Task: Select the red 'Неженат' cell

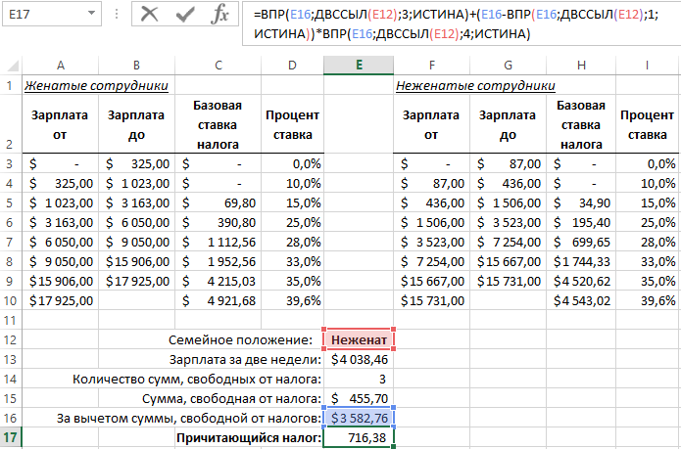Action: [x=359, y=339]
